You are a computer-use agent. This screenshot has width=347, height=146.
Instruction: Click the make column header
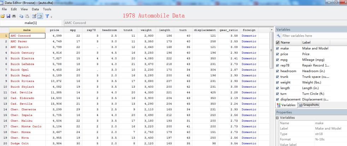click(x=27, y=30)
